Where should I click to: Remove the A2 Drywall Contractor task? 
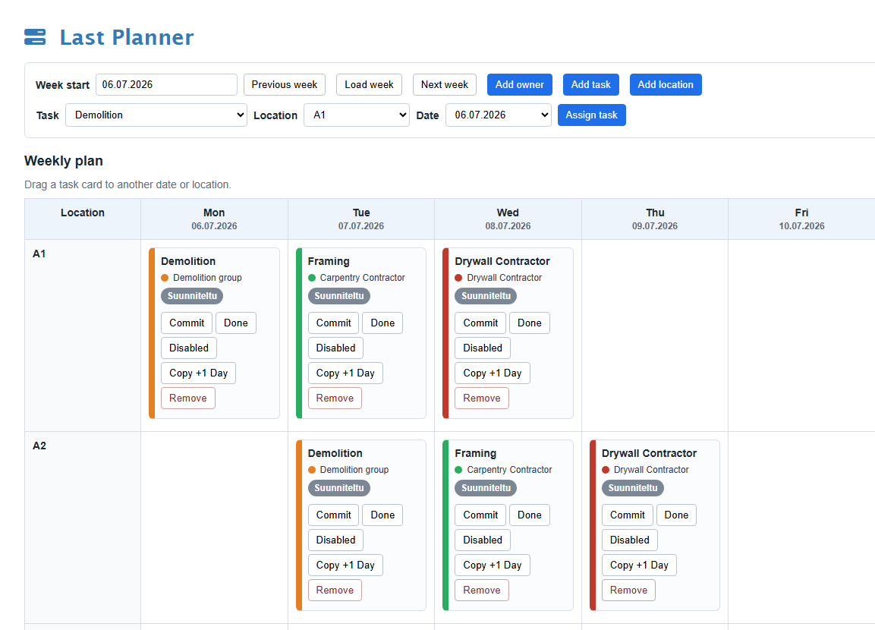pyautogui.click(x=628, y=591)
